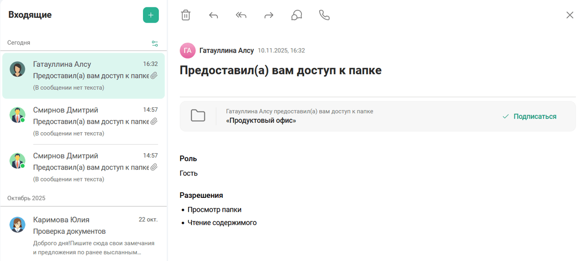Viewport: 583px width, 261px height.
Task: Click the message date 10.11.2025, 16:32
Action: (x=281, y=50)
